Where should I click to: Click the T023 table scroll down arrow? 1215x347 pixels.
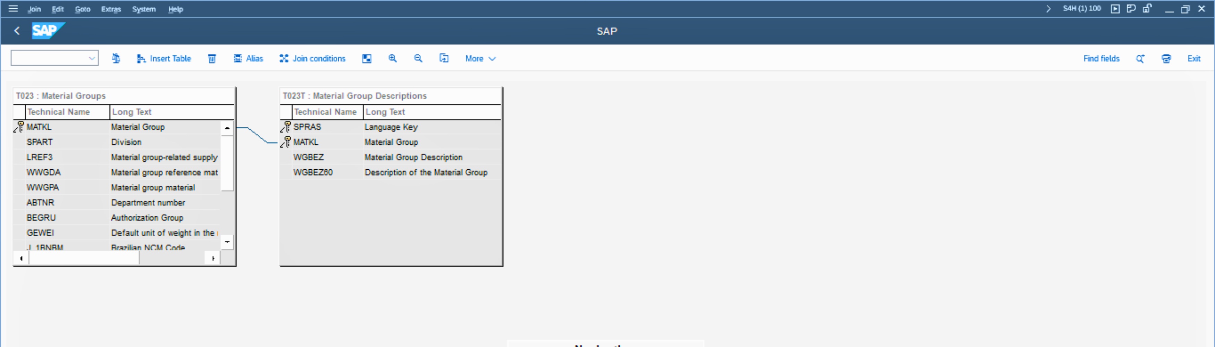coord(227,242)
